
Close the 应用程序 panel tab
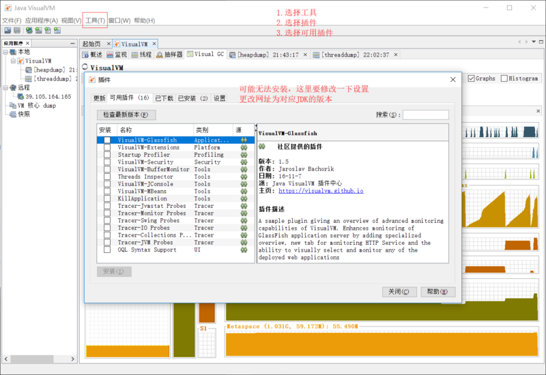coord(28,43)
